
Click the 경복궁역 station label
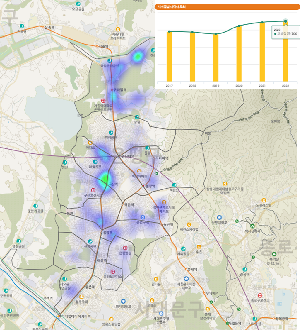(282, 319)
